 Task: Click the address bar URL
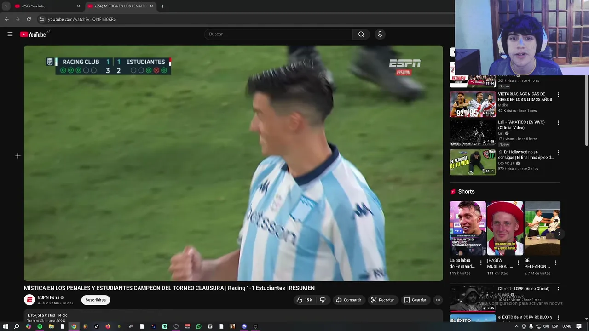(x=82, y=19)
